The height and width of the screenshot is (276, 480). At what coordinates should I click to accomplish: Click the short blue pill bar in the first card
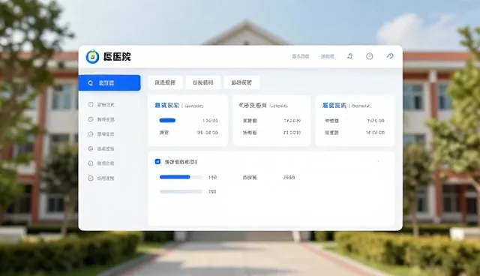pos(167,120)
